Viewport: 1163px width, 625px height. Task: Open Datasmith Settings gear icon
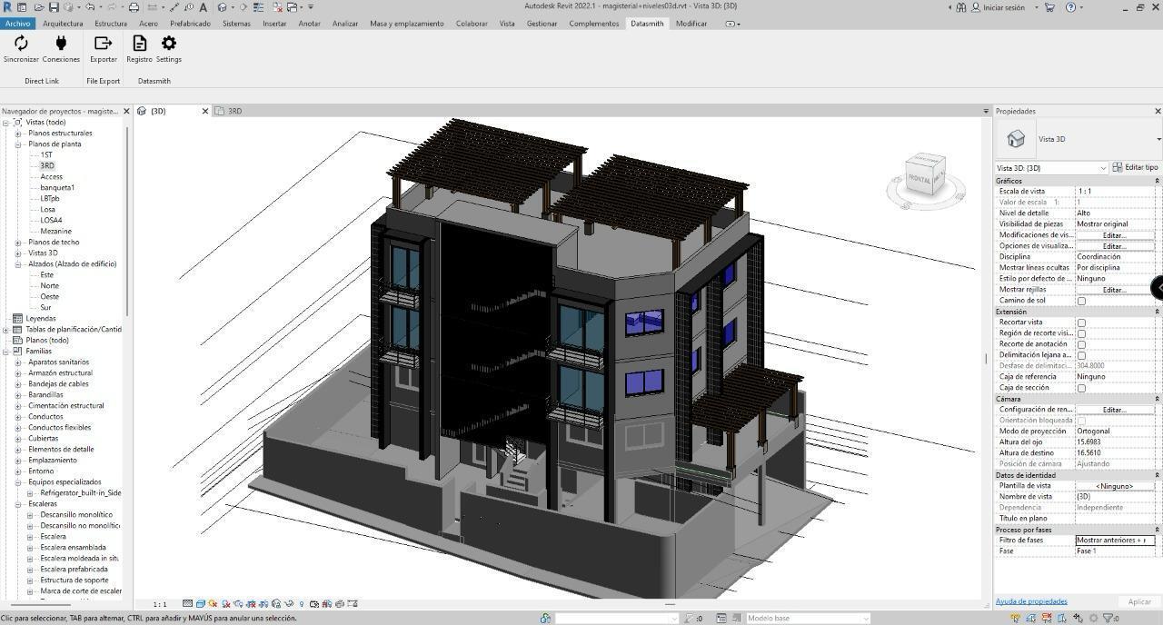click(x=169, y=44)
